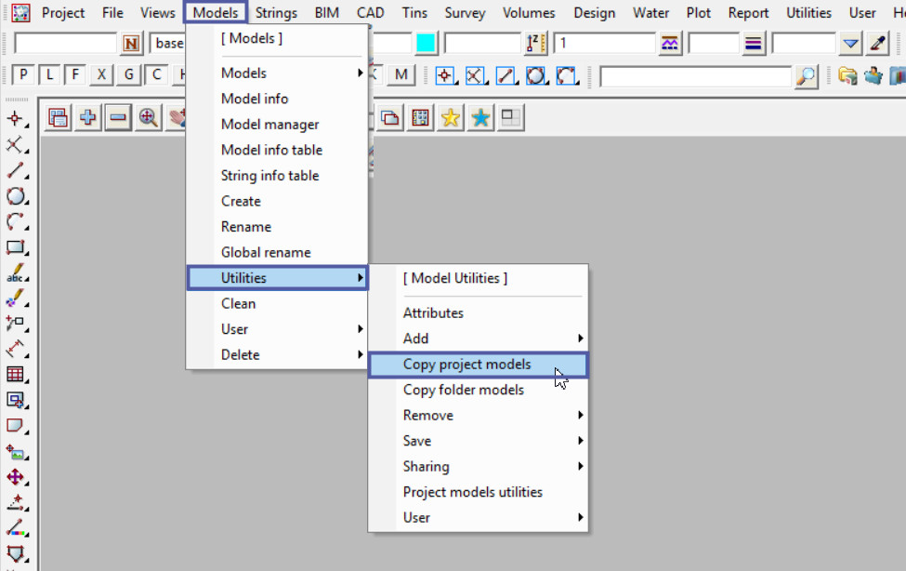Image resolution: width=906 pixels, height=571 pixels.
Task: Click the zoom magnifier with arrows icon
Action: pos(149,118)
